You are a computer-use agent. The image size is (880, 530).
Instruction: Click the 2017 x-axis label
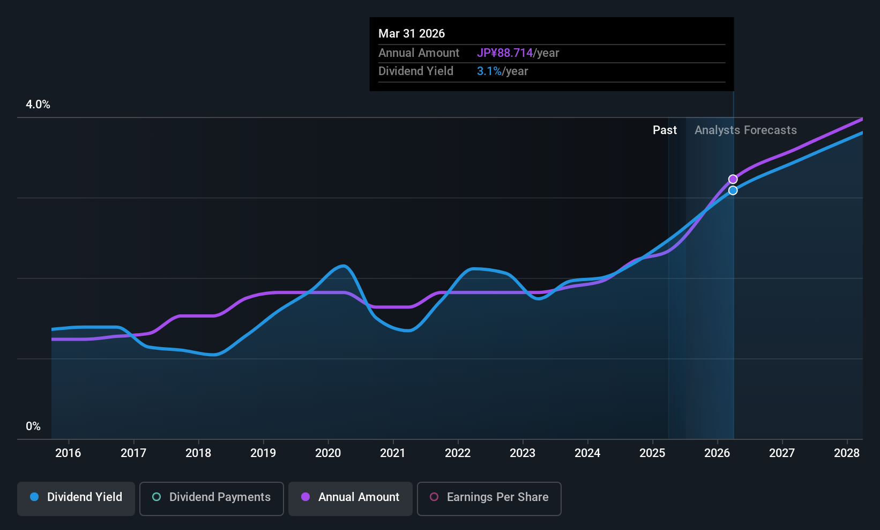[133, 453]
